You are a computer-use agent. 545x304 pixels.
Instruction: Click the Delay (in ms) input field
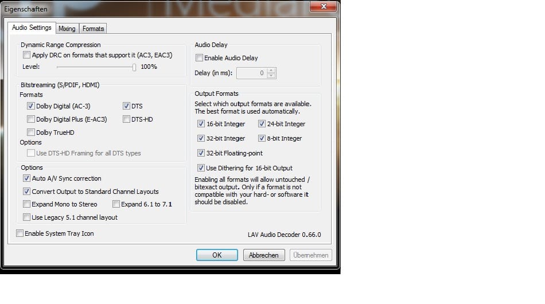(x=251, y=73)
